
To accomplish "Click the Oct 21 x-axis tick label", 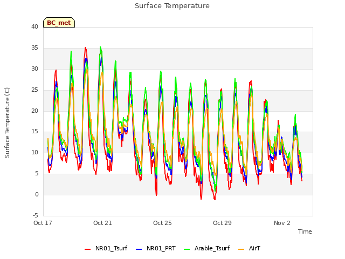I will click(x=102, y=223).
